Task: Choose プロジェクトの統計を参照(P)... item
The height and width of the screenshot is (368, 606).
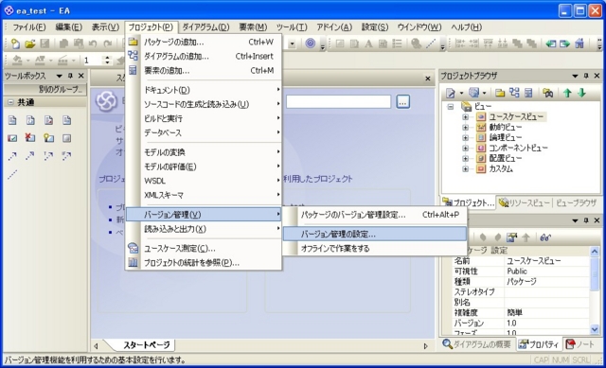Action: 204,263
